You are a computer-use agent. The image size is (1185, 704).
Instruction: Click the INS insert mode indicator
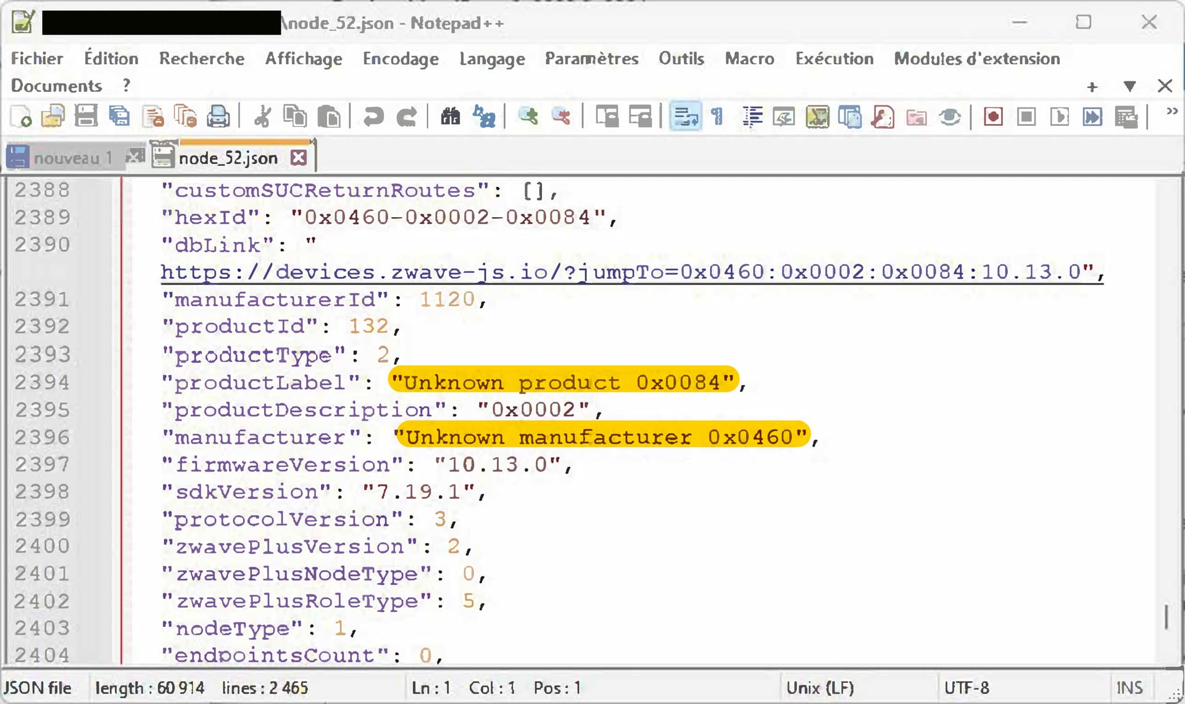[1129, 688]
